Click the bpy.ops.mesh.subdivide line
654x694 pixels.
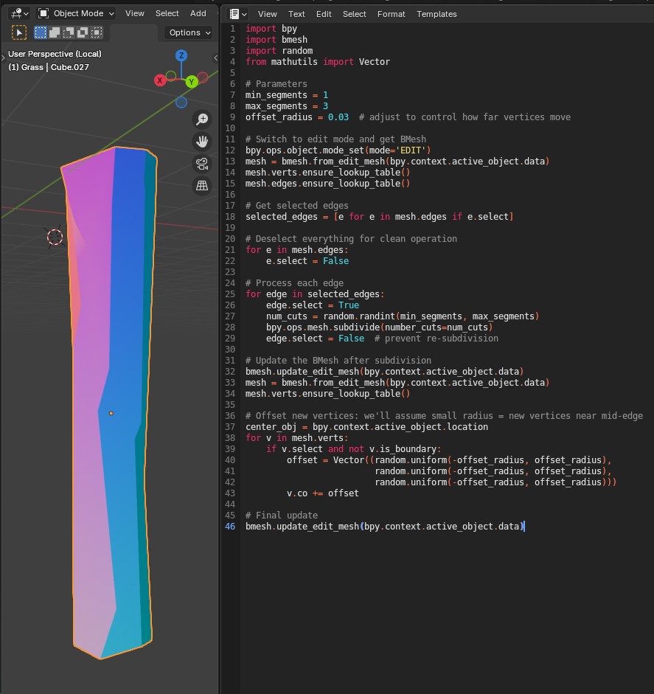point(379,327)
